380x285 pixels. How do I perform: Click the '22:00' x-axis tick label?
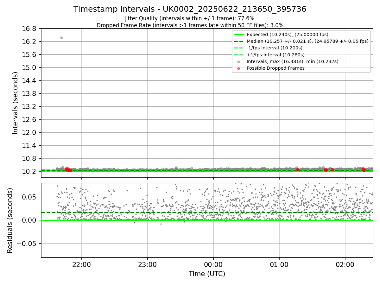click(x=82, y=264)
